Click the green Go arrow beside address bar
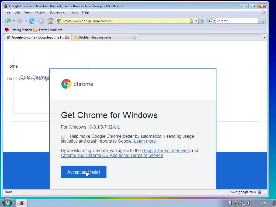The image size is (276, 207). click(202, 21)
